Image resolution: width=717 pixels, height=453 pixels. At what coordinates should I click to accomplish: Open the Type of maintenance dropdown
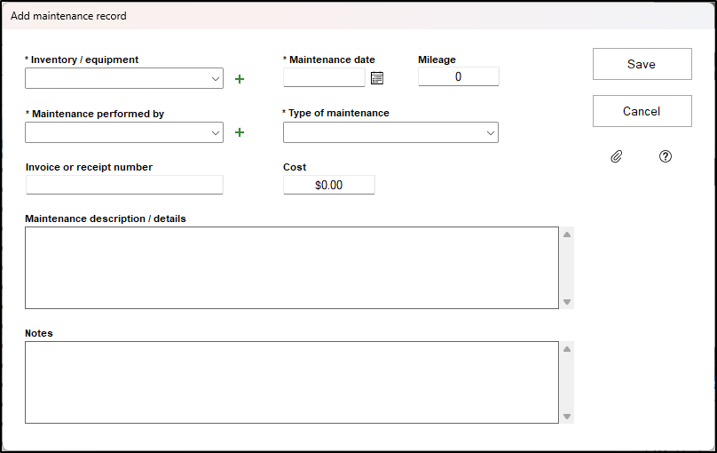click(491, 132)
